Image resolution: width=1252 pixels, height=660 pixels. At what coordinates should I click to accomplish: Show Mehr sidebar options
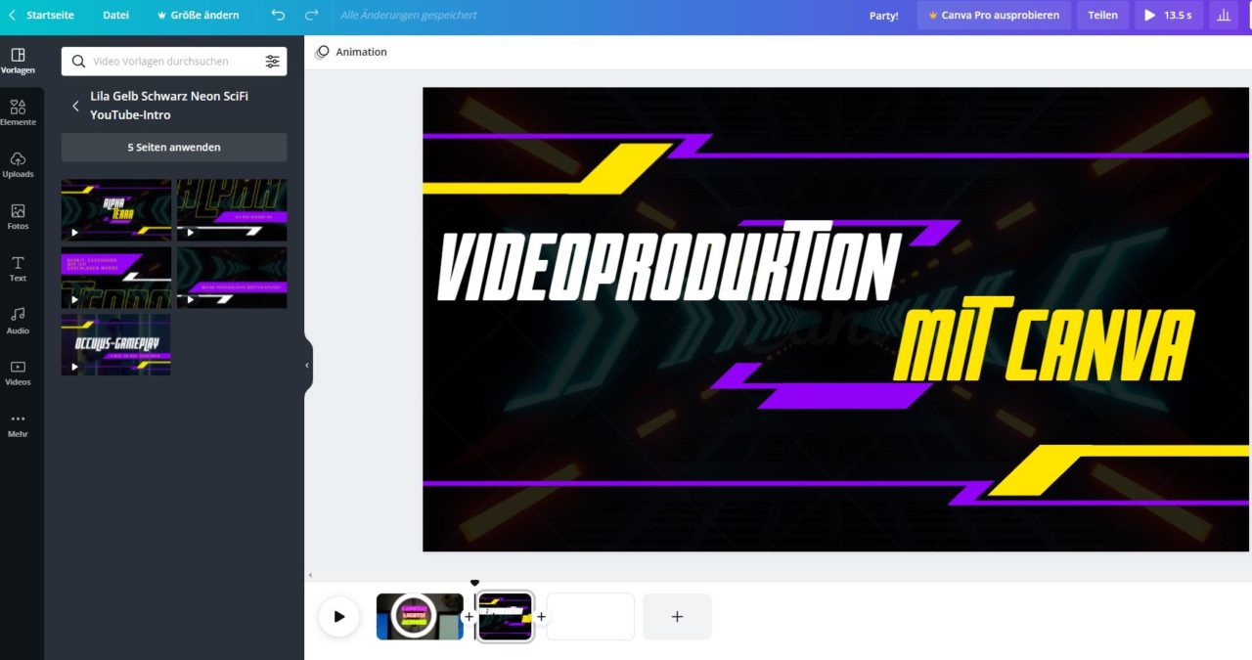coord(18,424)
